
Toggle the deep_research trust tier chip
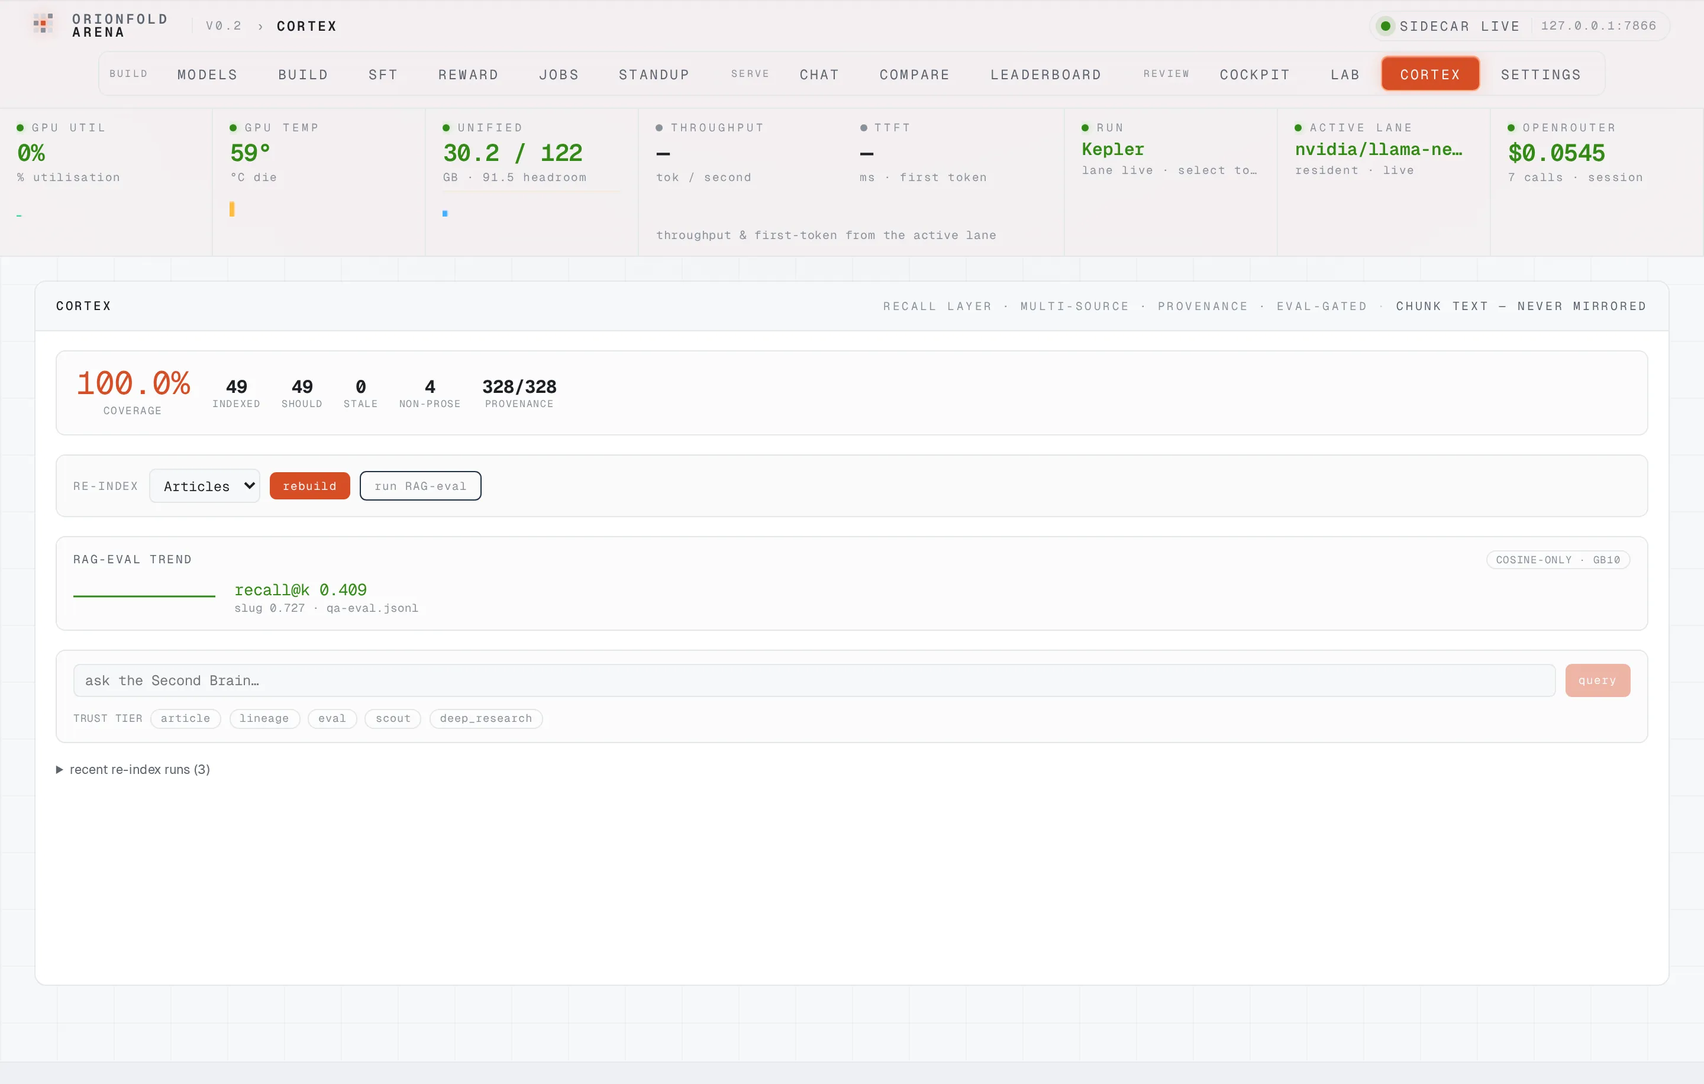(486, 718)
